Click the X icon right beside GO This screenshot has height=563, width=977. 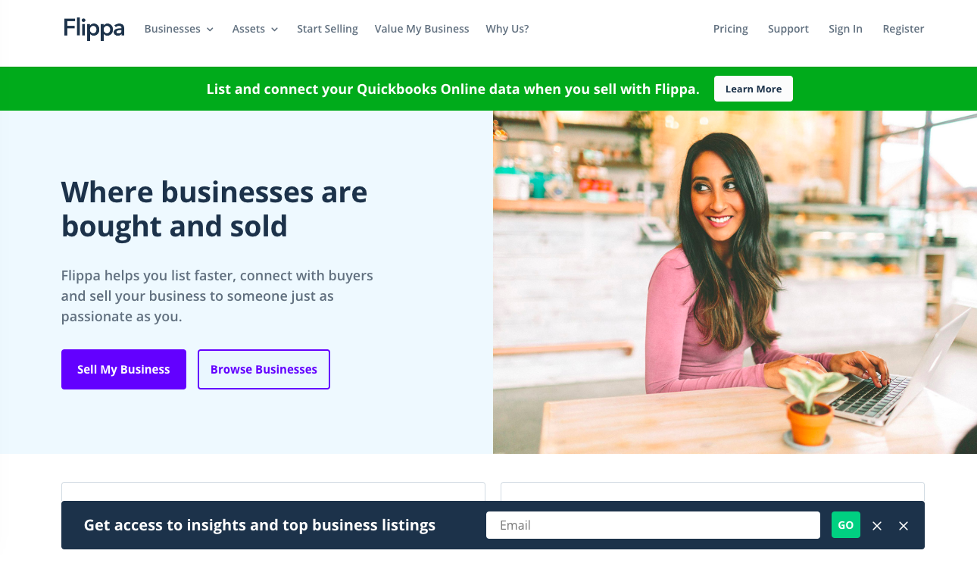[x=877, y=526]
